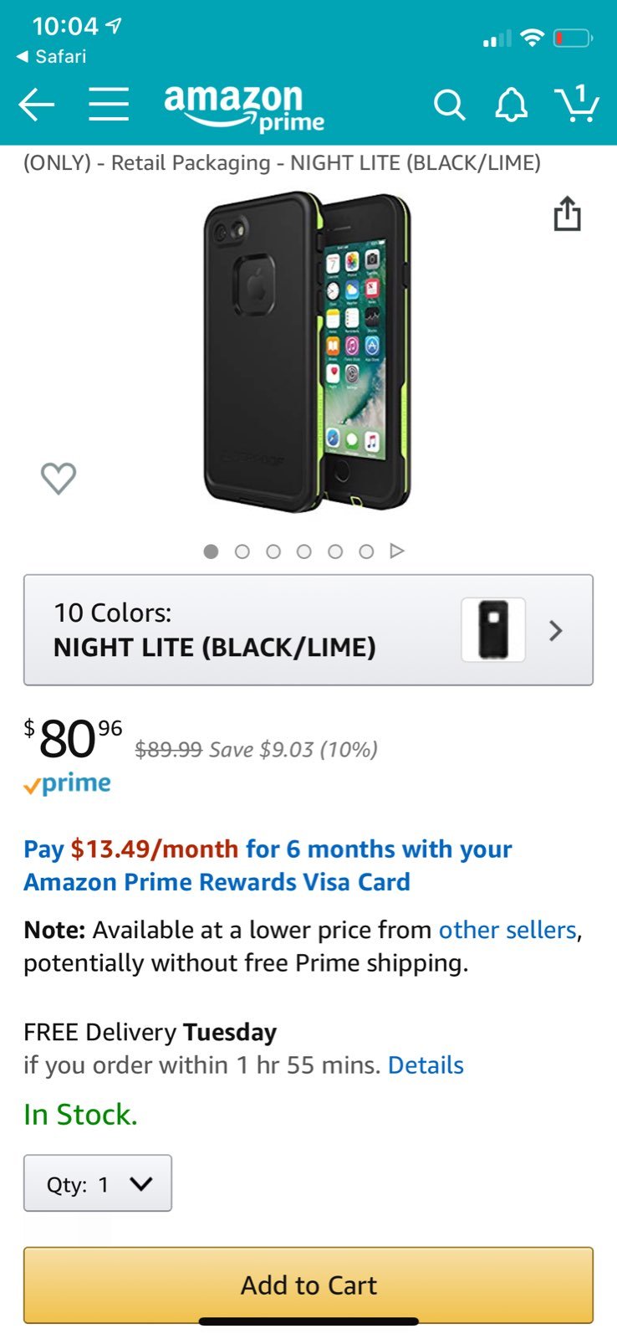Return to Safari from status bar

(x=51, y=56)
